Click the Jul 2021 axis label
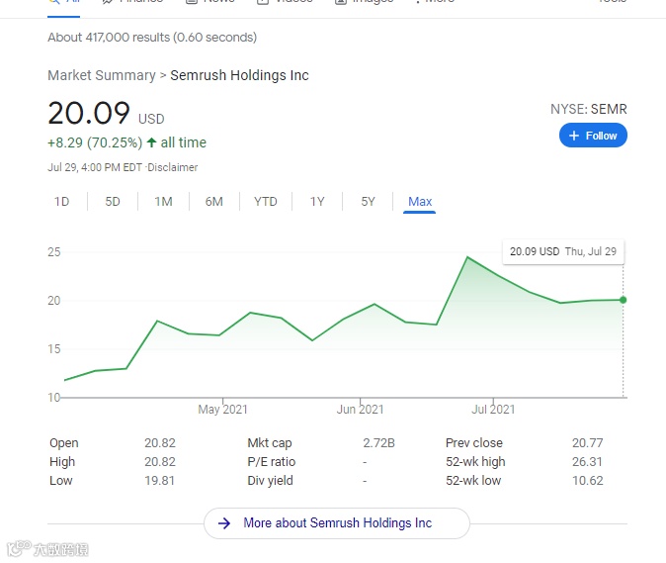 [493, 410]
